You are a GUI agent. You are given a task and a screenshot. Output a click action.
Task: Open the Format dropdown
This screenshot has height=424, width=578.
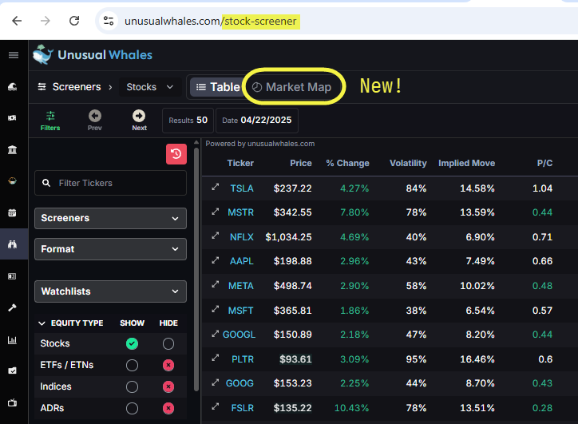click(110, 249)
